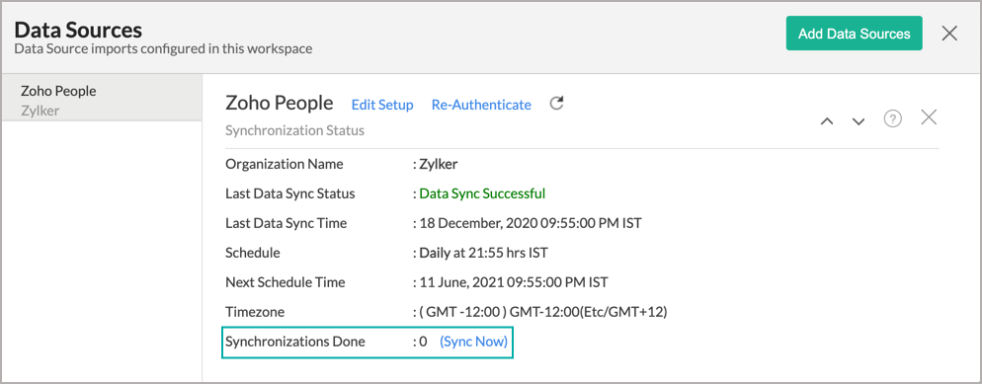The width and height of the screenshot is (982, 384).
Task: Click the 18 December, 2020 sync time
Action: pos(530,223)
